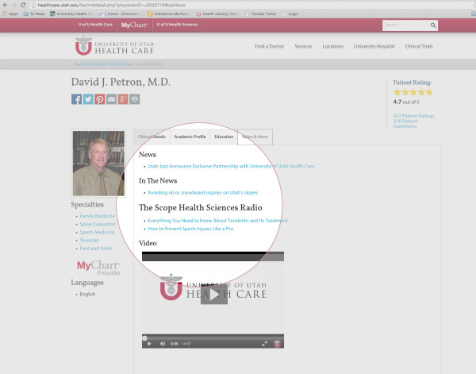Click the print page icon
476x374 pixels.
pyautogui.click(x=135, y=99)
